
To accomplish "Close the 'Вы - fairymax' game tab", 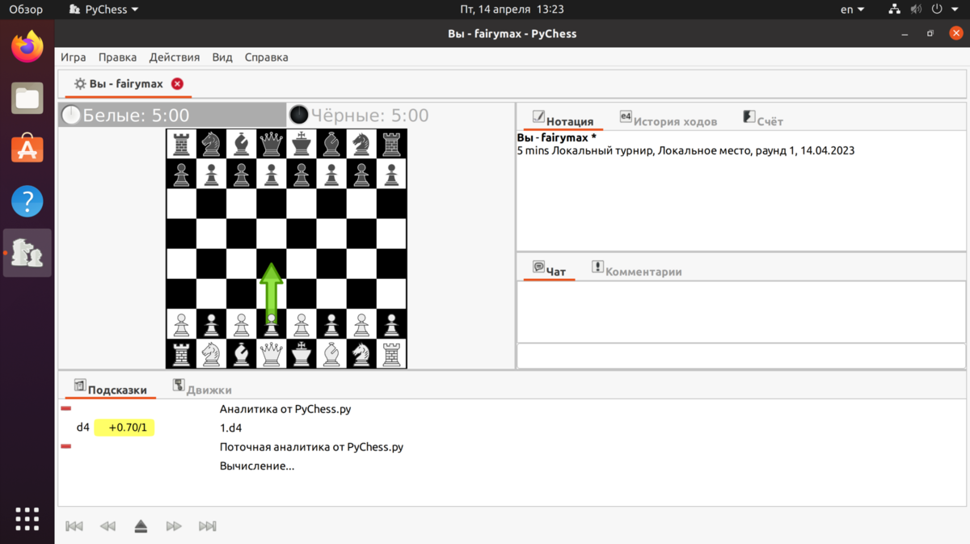I will point(177,84).
